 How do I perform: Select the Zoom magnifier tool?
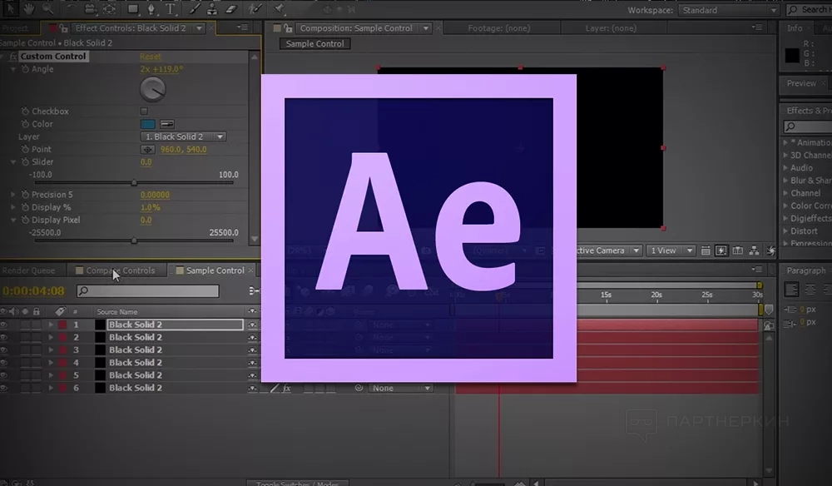pos(47,10)
